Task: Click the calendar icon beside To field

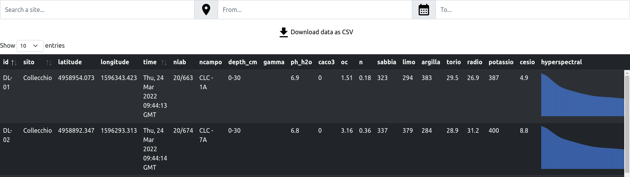Action: 424,10
